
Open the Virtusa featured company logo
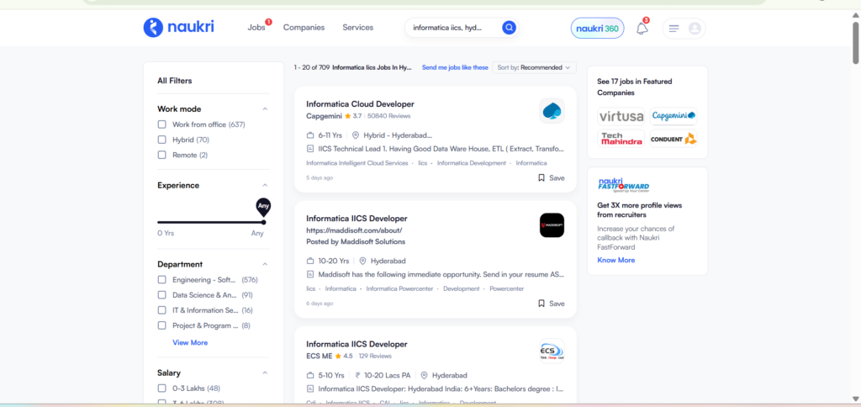tap(621, 116)
